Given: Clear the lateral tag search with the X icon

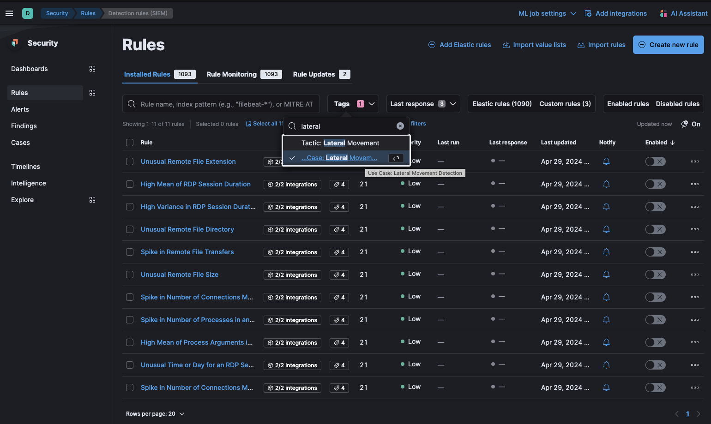Looking at the screenshot, I should coord(400,125).
